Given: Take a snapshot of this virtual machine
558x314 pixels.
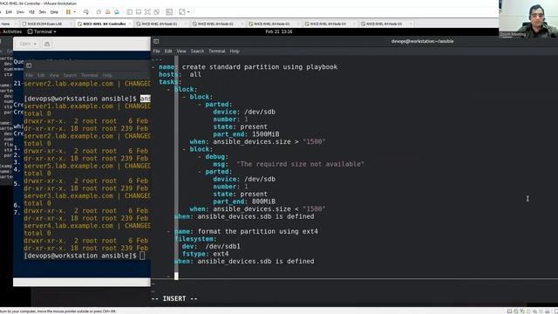Looking at the screenshot, I should click(x=99, y=11).
